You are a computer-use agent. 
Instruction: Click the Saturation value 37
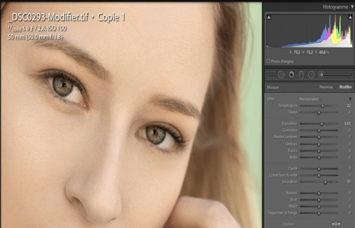(349, 181)
